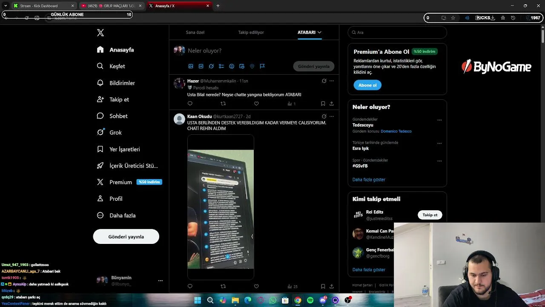Open Kaan Okudu post image

[221, 207]
